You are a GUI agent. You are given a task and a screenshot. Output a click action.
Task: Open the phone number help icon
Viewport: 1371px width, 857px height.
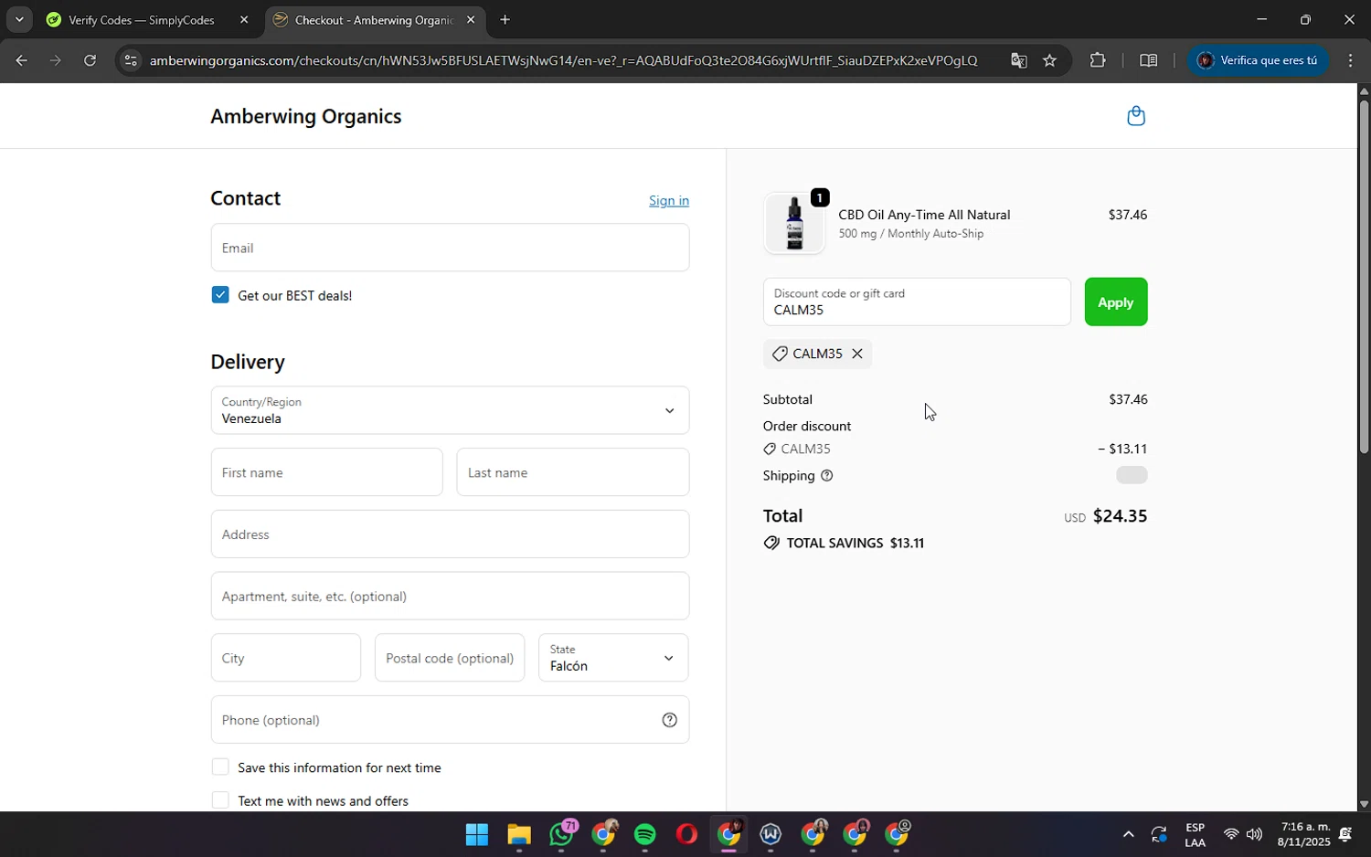669,720
